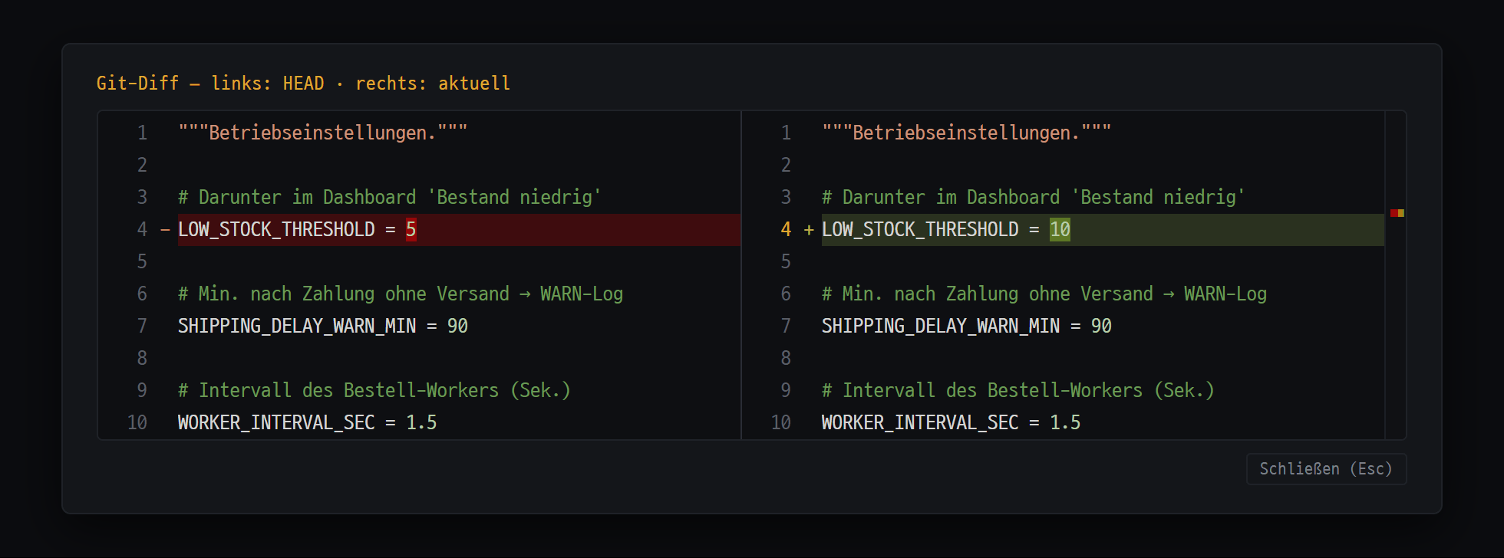Click line number 4 in the left gutter

point(142,229)
